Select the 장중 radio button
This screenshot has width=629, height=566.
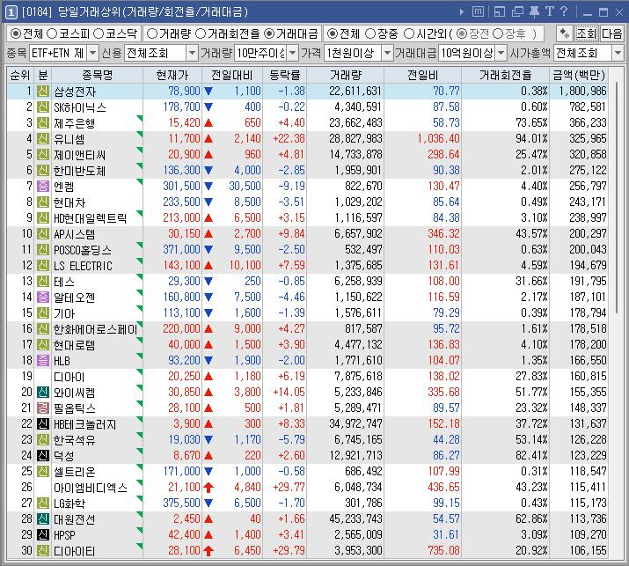(x=370, y=33)
